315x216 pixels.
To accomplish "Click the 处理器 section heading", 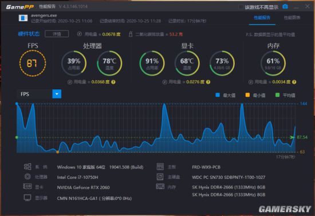I will tap(92, 46).
